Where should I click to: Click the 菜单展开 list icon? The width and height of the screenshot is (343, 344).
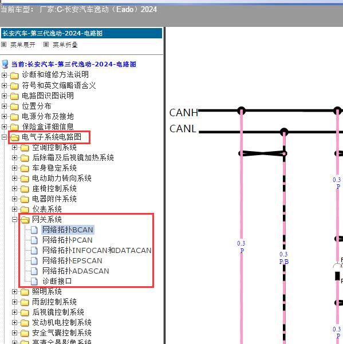click(4, 45)
